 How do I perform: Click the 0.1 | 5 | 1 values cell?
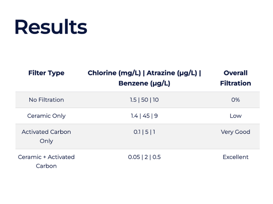(x=144, y=132)
